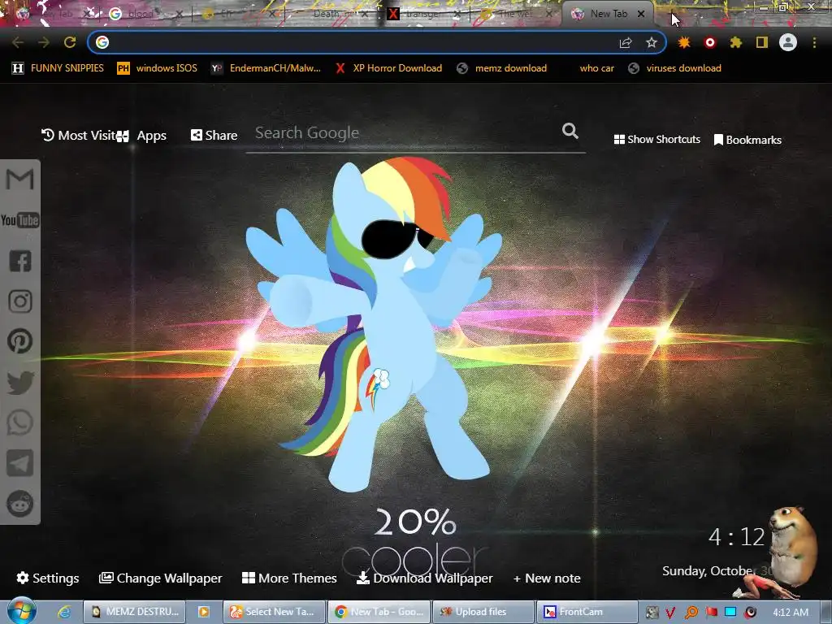Toggle the browser side panel
Screen dimensions: 832x624
(762, 42)
